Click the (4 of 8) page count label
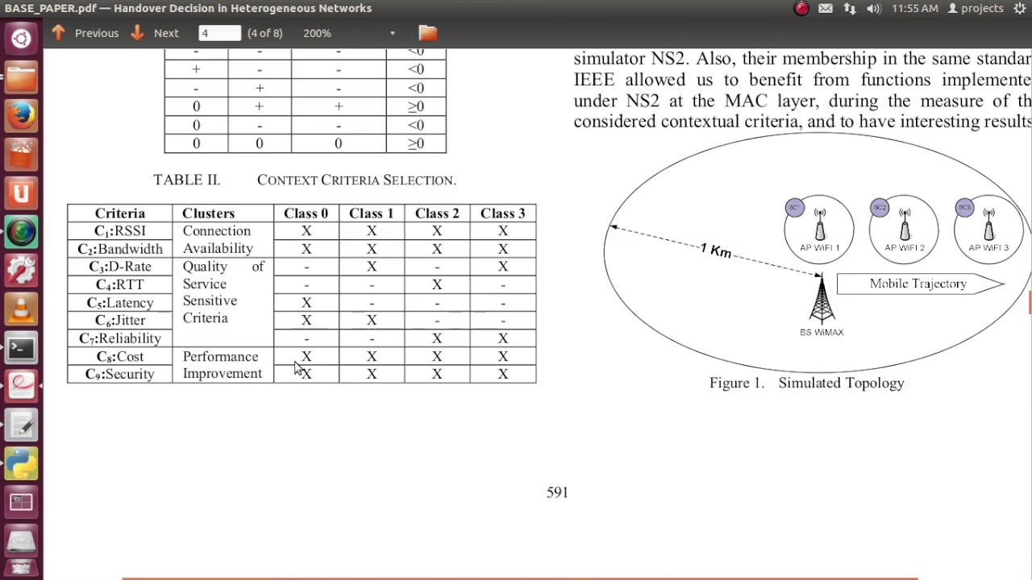 pos(265,33)
